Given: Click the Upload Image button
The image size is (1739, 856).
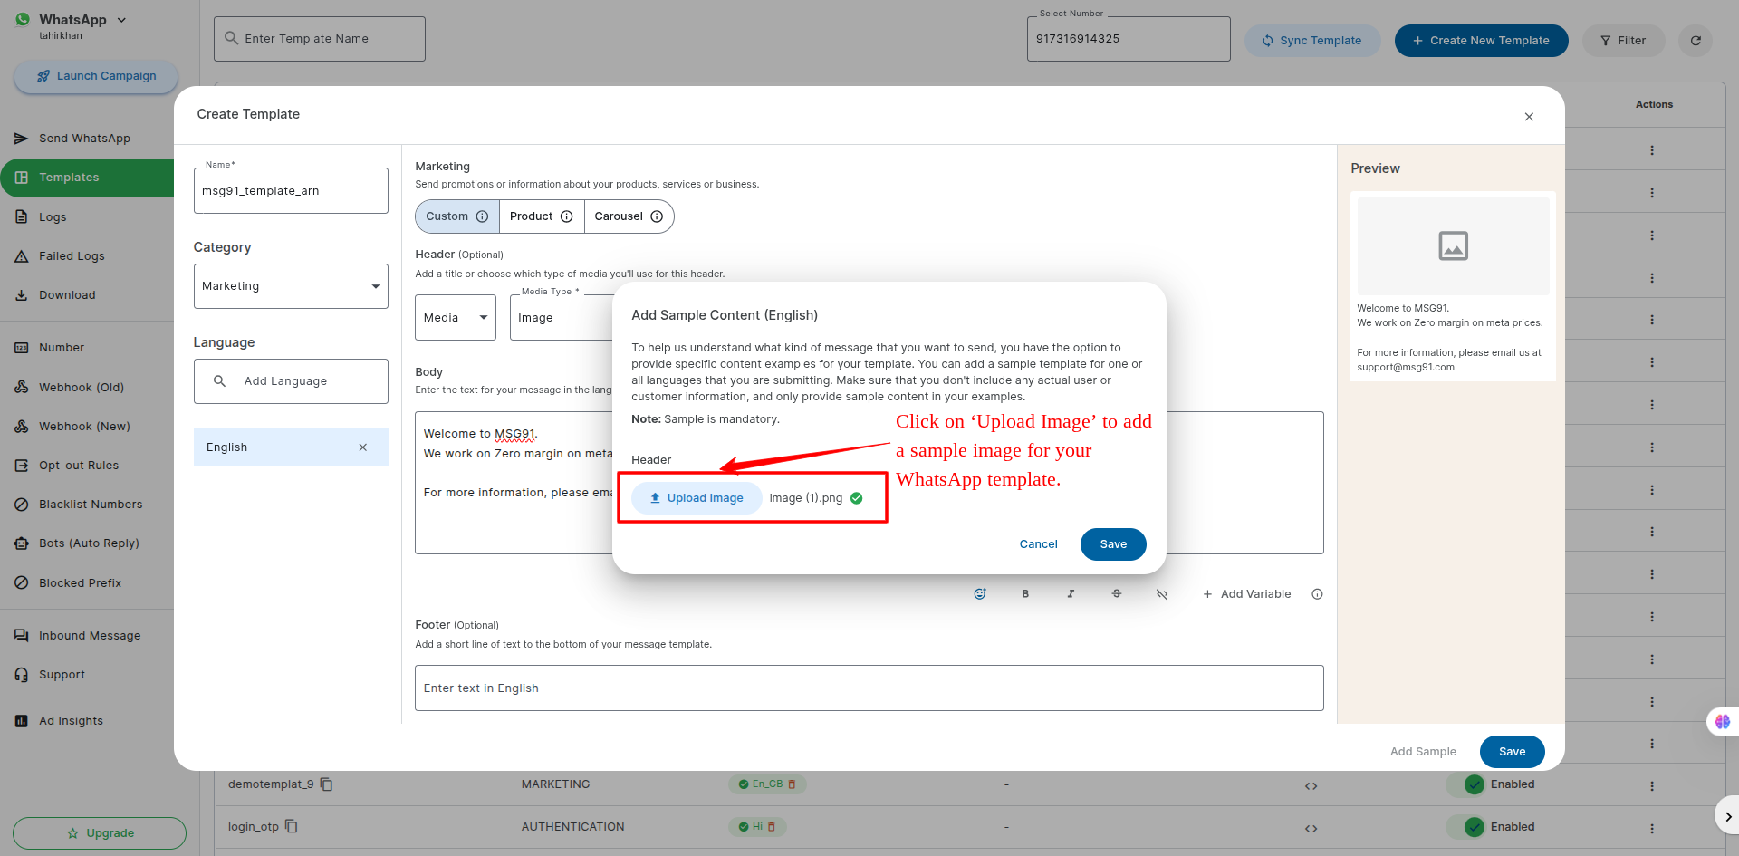Looking at the screenshot, I should (x=697, y=498).
